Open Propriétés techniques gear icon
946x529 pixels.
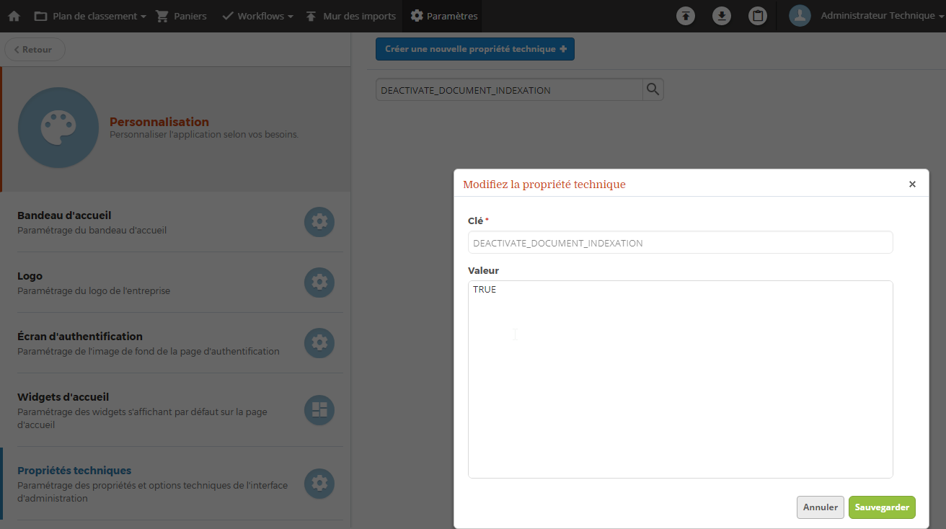319,484
